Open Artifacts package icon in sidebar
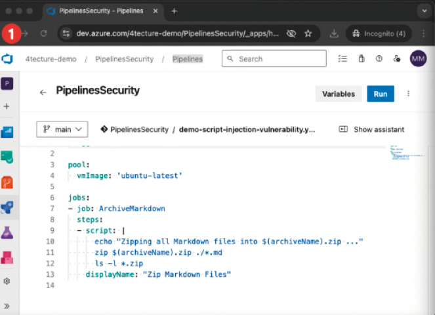This screenshot has width=435, height=315. tap(7, 257)
